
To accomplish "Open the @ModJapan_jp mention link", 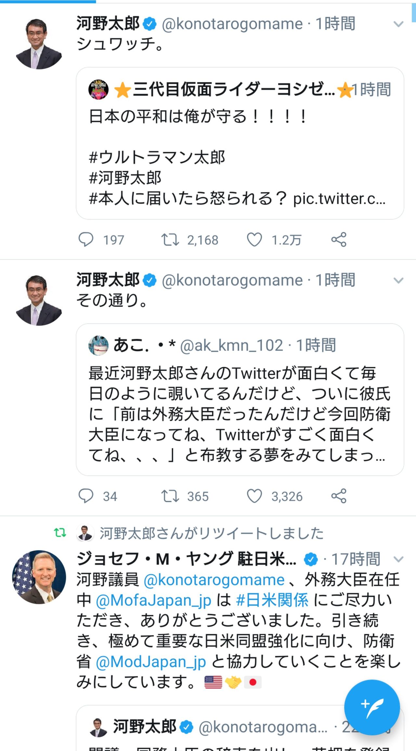I will click(151, 661).
